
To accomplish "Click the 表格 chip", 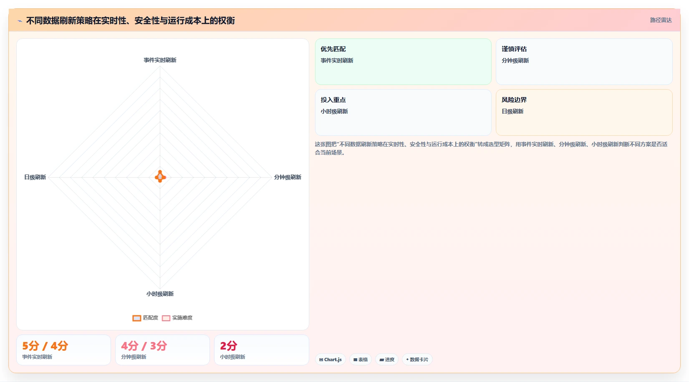I will click(361, 360).
